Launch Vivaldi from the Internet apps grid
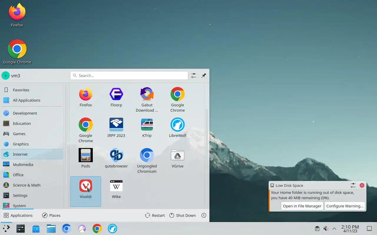 86,191
